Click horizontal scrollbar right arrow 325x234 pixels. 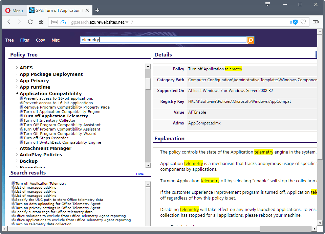pyautogui.click(x=315, y=229)
